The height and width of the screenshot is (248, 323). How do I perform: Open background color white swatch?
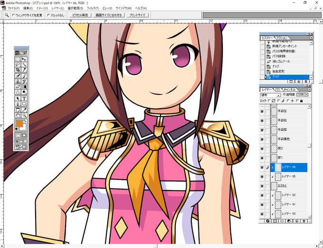(24, 129)
